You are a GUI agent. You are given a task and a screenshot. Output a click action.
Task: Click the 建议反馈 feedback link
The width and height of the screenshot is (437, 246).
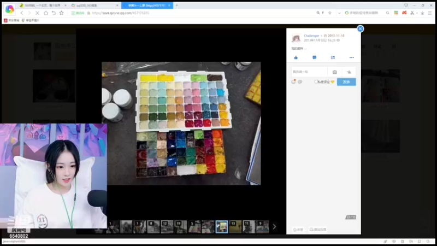click(318, 230)
